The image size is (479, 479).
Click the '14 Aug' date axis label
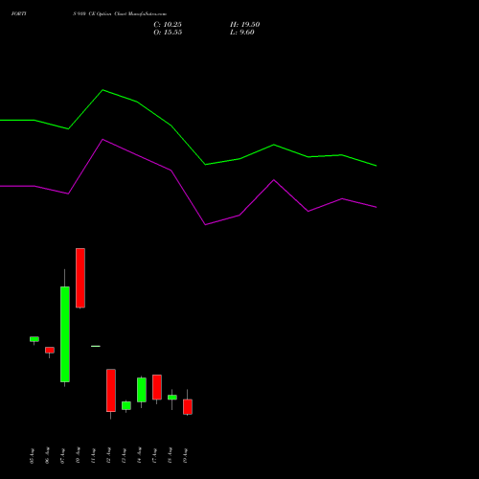click(139, 456)
